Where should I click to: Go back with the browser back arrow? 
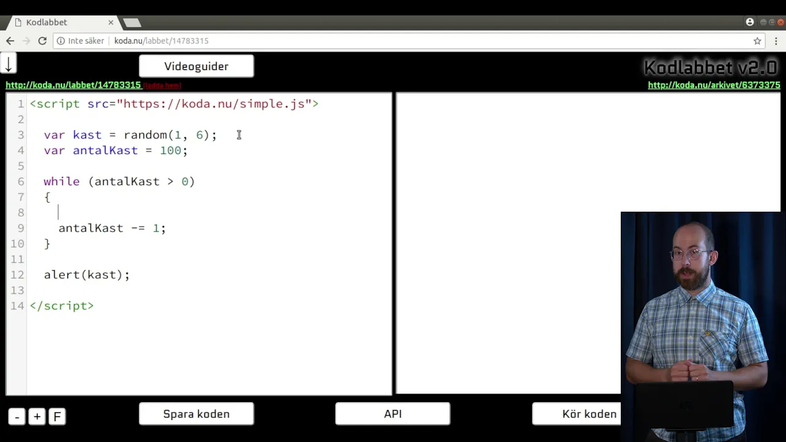pyautogui.click(x=10, y=41)
